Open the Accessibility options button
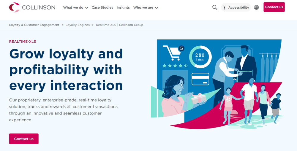 click(x=236, y=7)
